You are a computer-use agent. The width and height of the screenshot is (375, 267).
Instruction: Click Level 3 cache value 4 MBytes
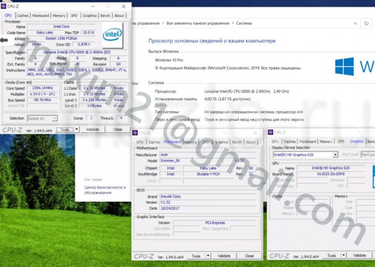click(x=94, y=106)
